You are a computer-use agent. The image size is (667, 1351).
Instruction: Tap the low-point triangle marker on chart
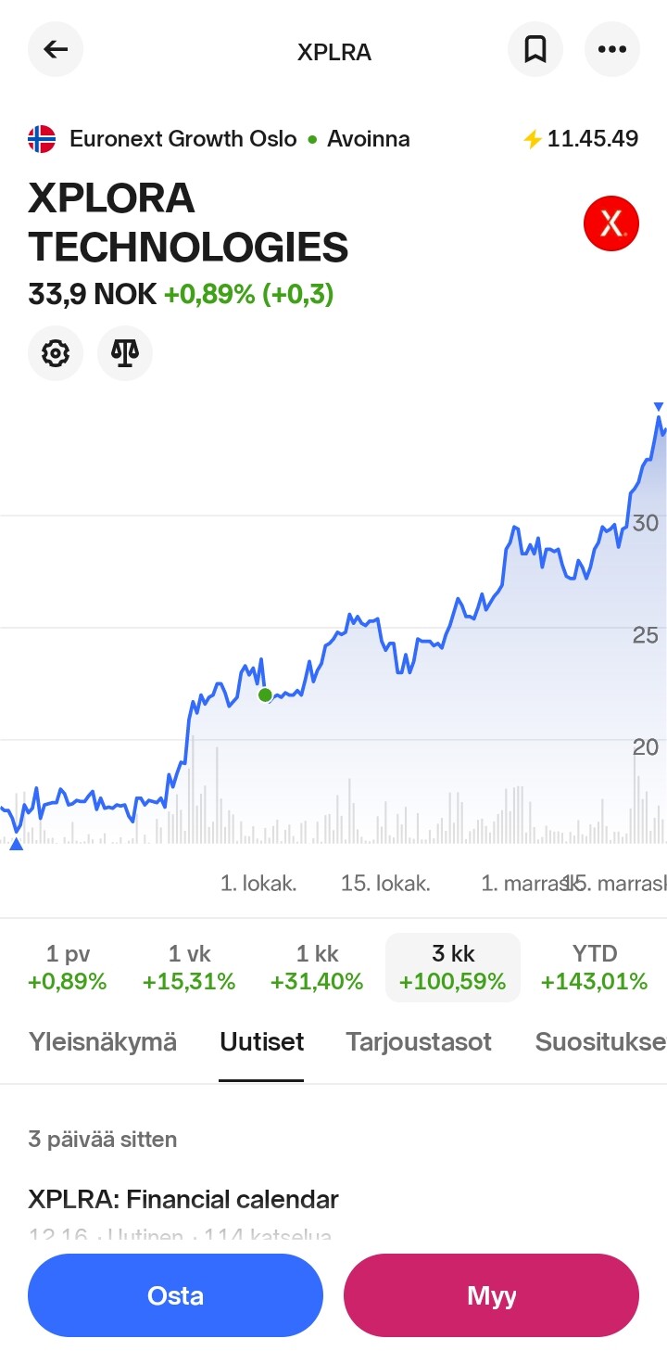pyautogui.click(x=16, y=843)
